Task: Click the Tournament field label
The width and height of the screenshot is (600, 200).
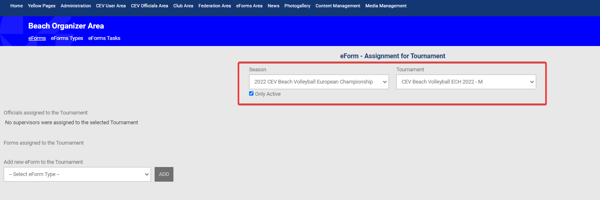Action: (x=410, y=70)
